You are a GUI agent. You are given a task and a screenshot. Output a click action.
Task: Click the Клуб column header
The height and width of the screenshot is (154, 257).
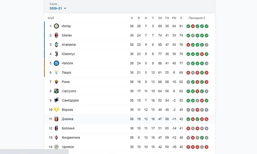pyautogui.click(x=51, y=18)
